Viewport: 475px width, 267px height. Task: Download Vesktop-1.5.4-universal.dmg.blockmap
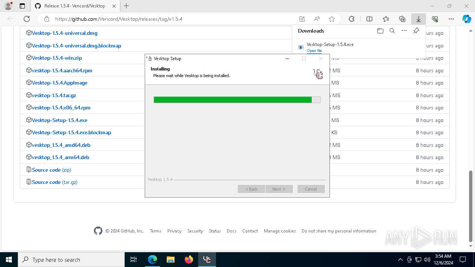[x=76, y=46]
